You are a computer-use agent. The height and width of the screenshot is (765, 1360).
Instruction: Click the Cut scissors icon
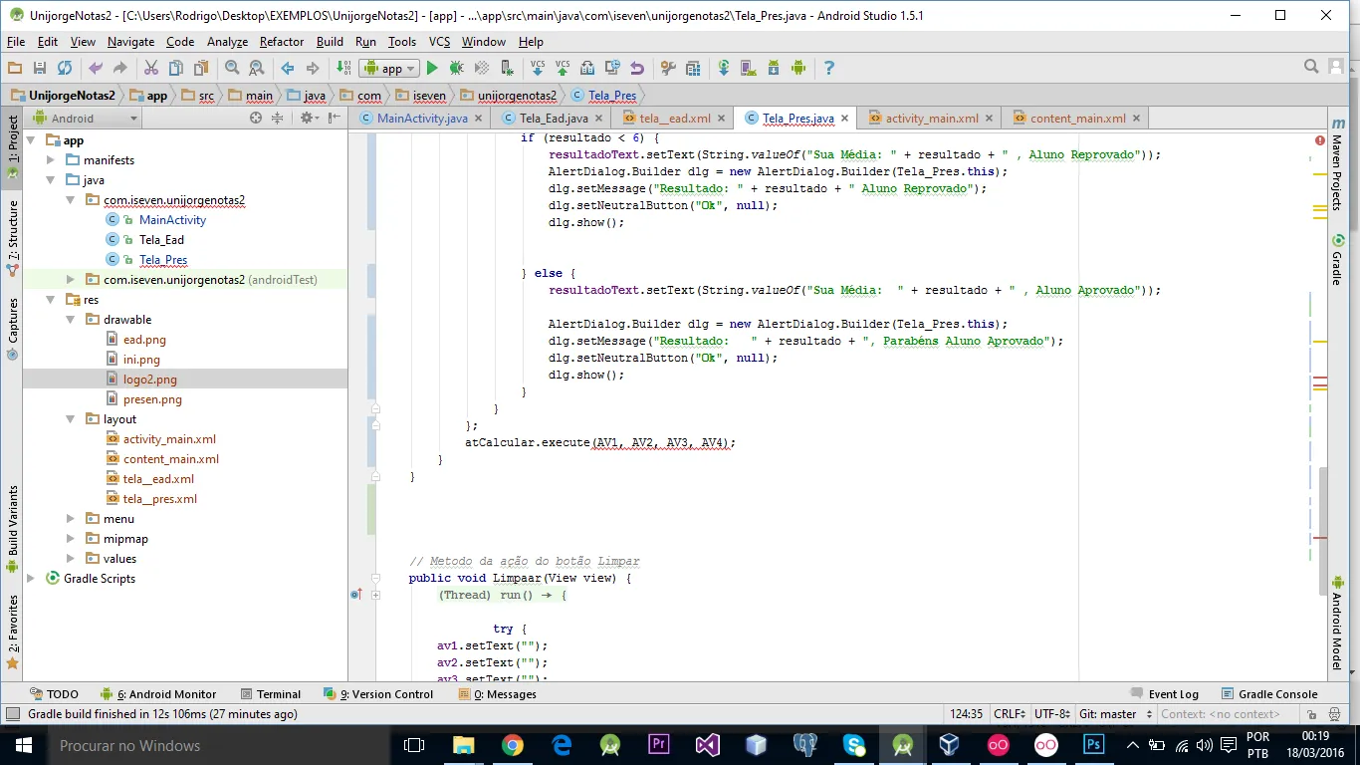[x=151, y=68]
